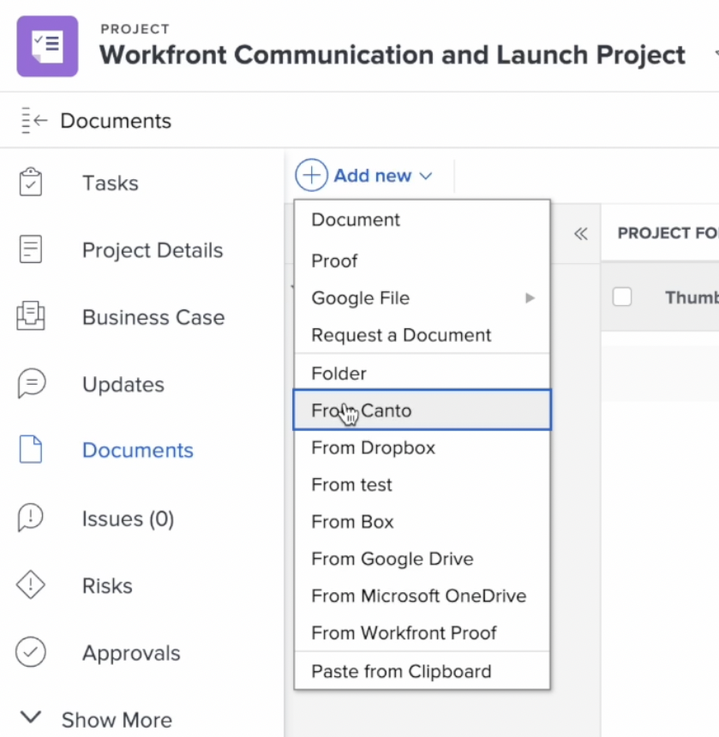Viewport: 719px width, 737px height.
Task: Click the purple project logo at top left
Action: click(x=47, y=46)
